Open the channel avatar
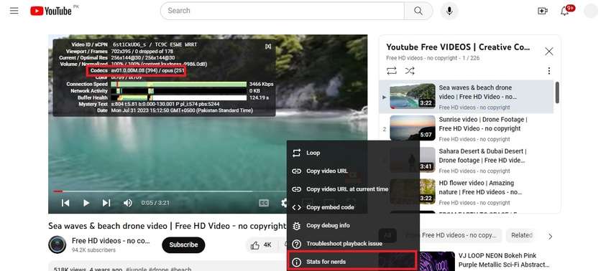Viewport: 611px width, 271px height. pyautogui.click(x=58, y=244)
